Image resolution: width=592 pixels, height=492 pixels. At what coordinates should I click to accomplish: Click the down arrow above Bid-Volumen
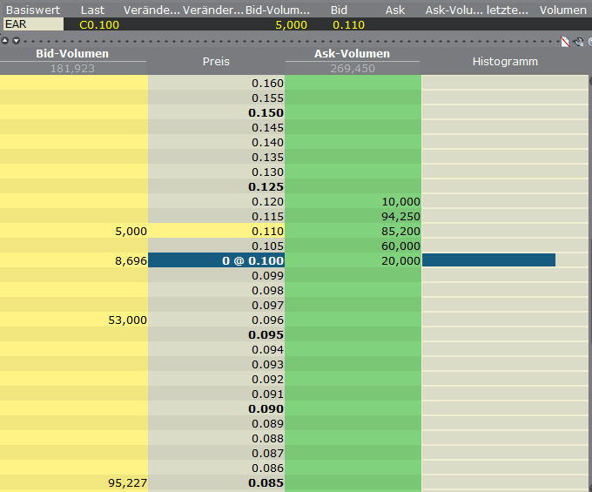pos(16,41)
